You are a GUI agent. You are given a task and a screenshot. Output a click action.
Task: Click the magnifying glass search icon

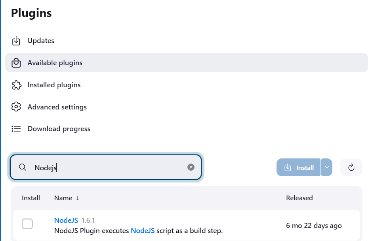tap(23, 167)
